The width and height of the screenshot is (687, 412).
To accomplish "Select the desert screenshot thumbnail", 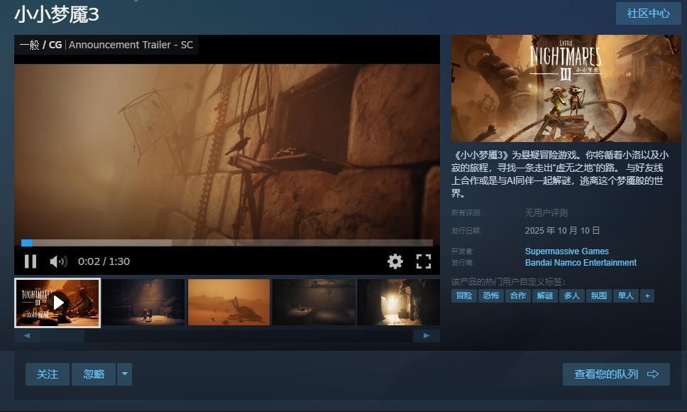I will pyautogui.click(x=229, y=303).
